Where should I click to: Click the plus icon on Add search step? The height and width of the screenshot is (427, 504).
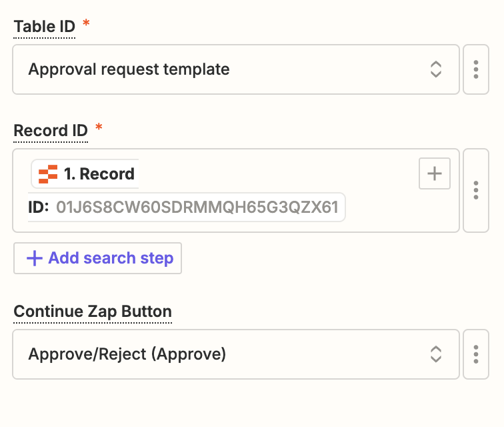pos(34,258)
